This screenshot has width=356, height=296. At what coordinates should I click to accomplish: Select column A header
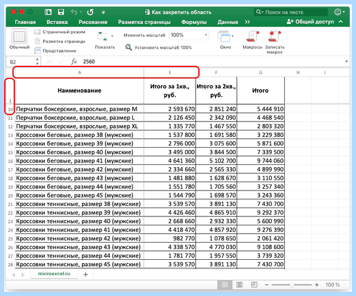[x=80, y=72]
